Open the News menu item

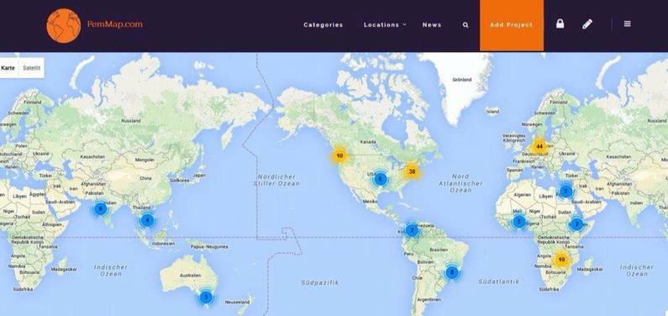pyautogui.click(x=432, y=25)
